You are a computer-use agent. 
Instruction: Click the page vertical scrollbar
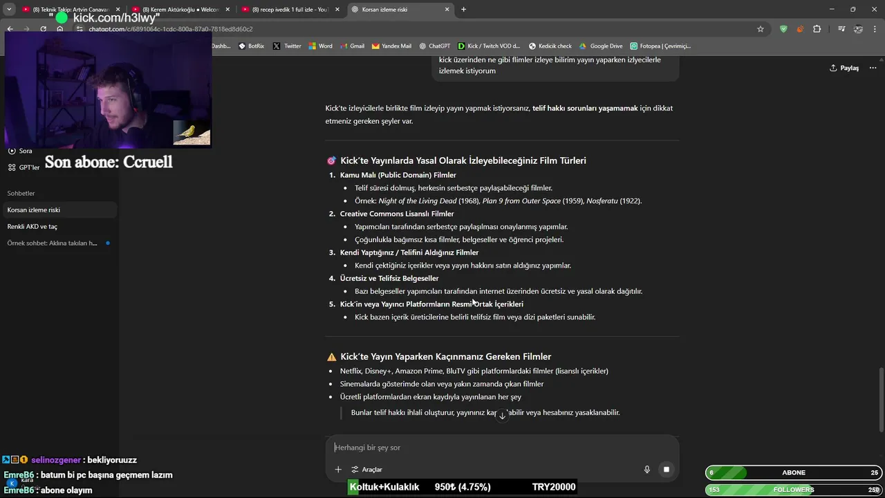[881, 400]
